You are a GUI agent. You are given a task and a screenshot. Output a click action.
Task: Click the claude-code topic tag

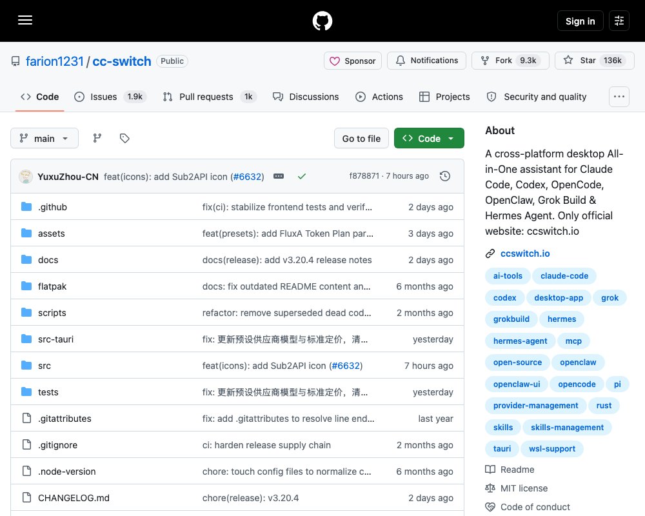[x=564, y=275]
